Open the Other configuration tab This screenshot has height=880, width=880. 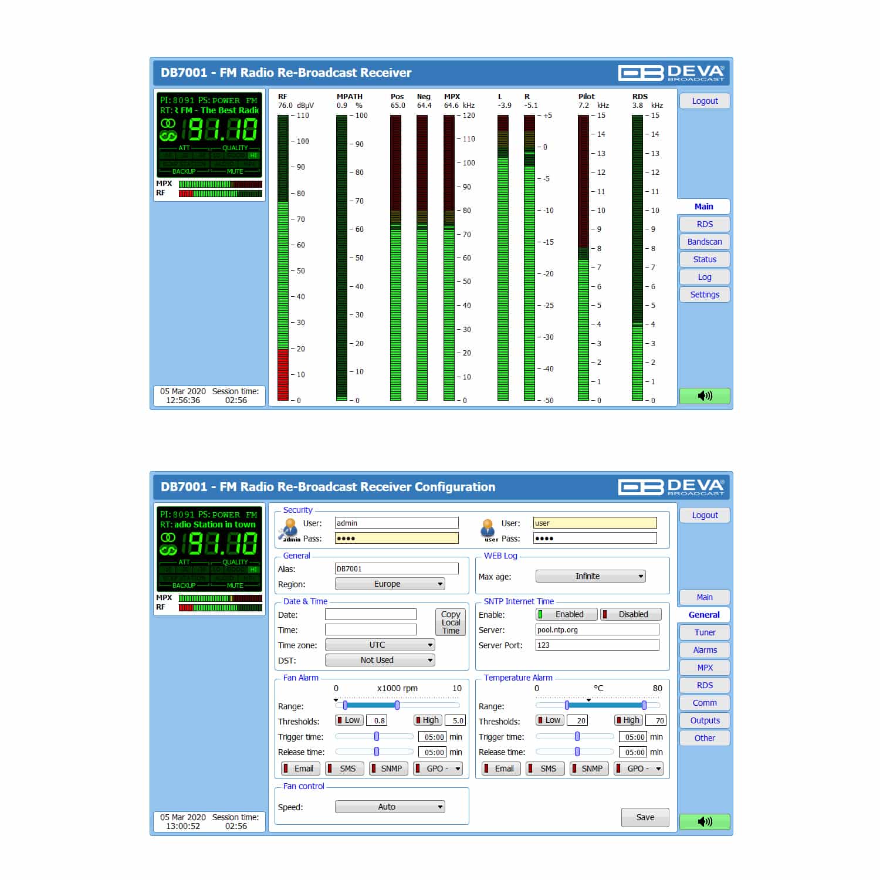(705, 738)
